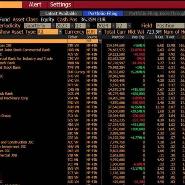Click ticker VEA VN

pyautogui.click(x=73, y=98)
